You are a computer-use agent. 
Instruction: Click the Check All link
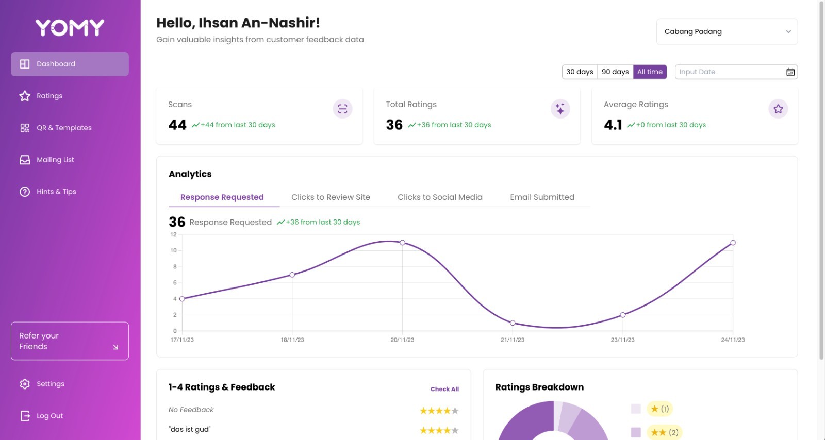point(444,389)
